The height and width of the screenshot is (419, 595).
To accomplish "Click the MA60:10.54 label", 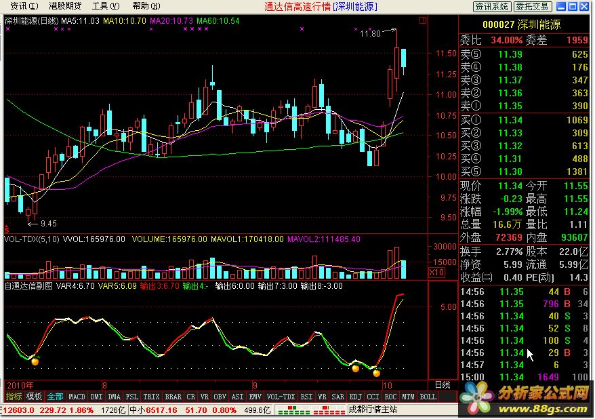I will coord(218,20).
